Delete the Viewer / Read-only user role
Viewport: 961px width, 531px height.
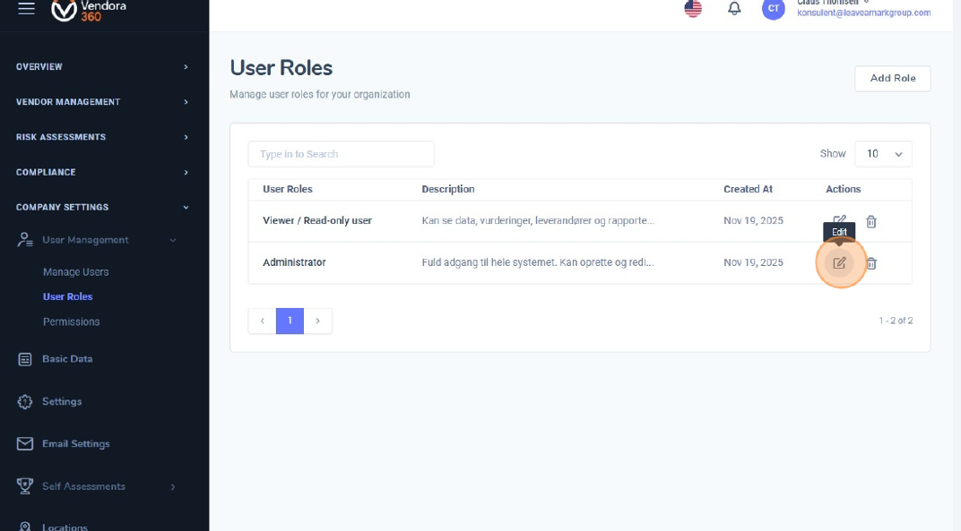click(871, 222)
